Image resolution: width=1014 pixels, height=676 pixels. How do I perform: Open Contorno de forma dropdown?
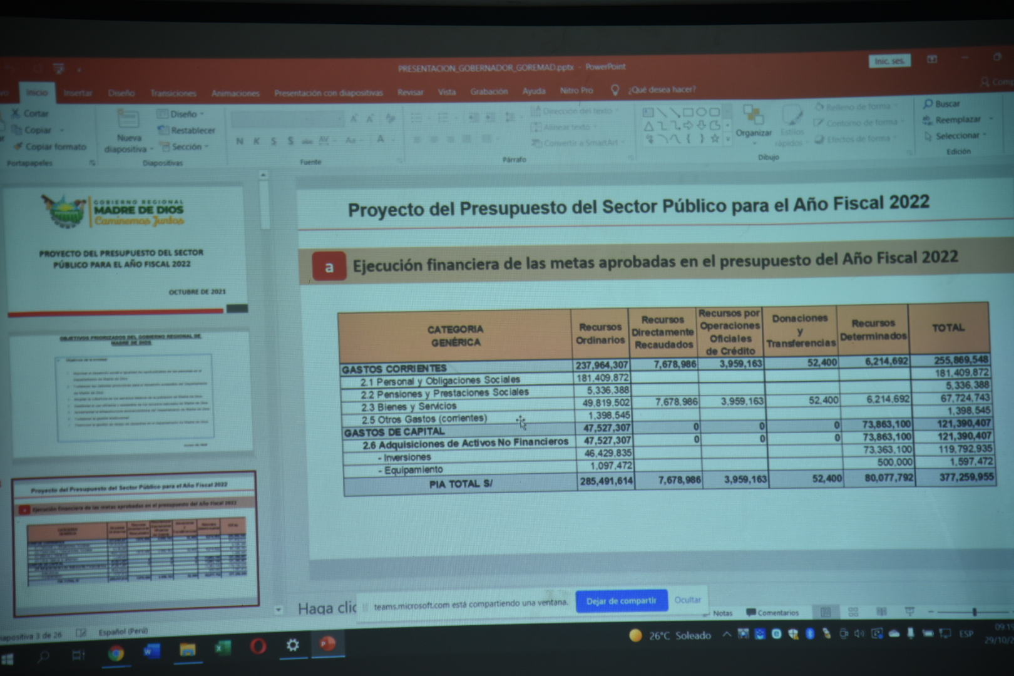click(859, 123)
